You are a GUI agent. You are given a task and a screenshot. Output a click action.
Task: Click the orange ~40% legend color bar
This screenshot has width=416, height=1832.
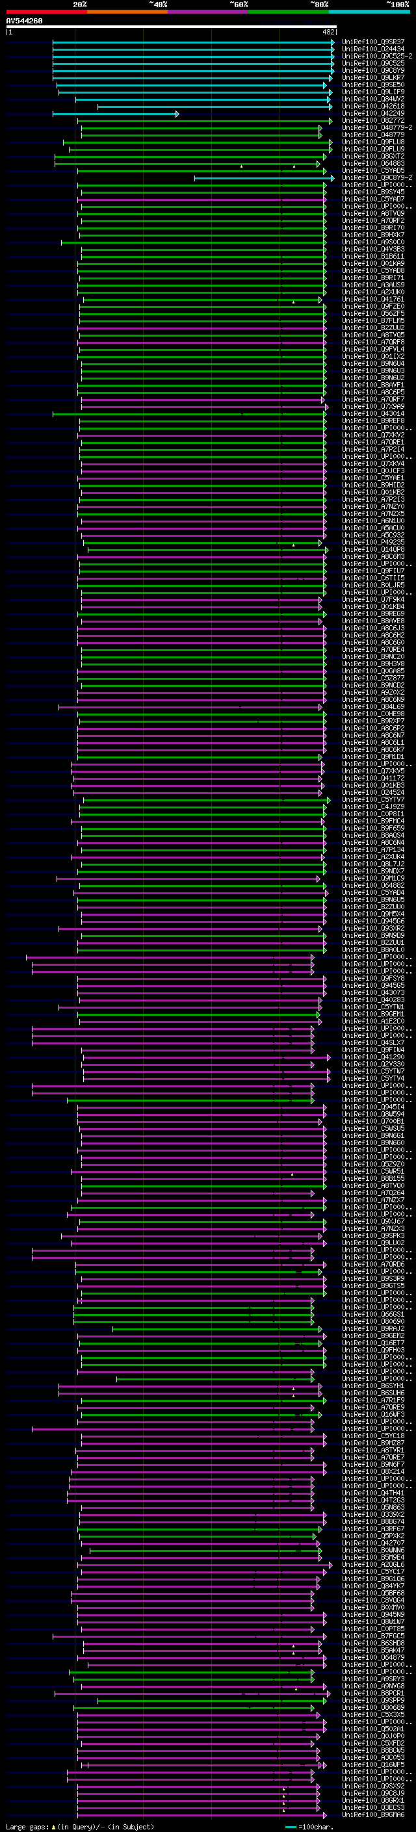pyautogui.click(x=127, y=12)
